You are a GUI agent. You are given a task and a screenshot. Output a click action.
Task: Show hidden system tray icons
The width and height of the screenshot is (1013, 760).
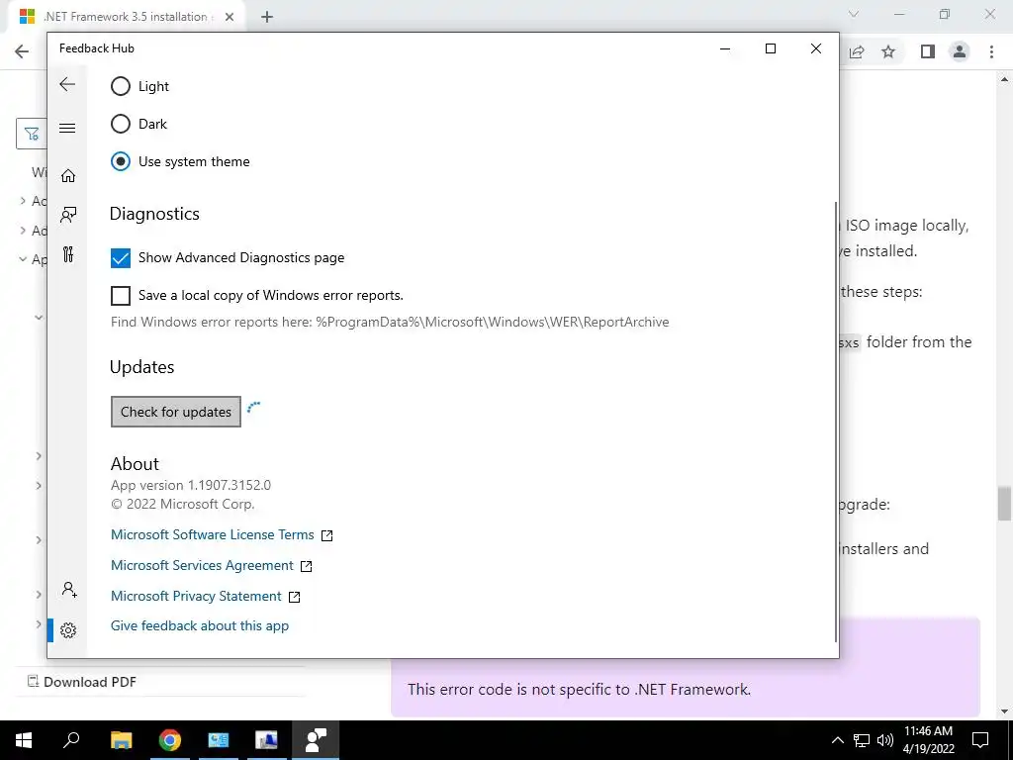tap(837, 740)
